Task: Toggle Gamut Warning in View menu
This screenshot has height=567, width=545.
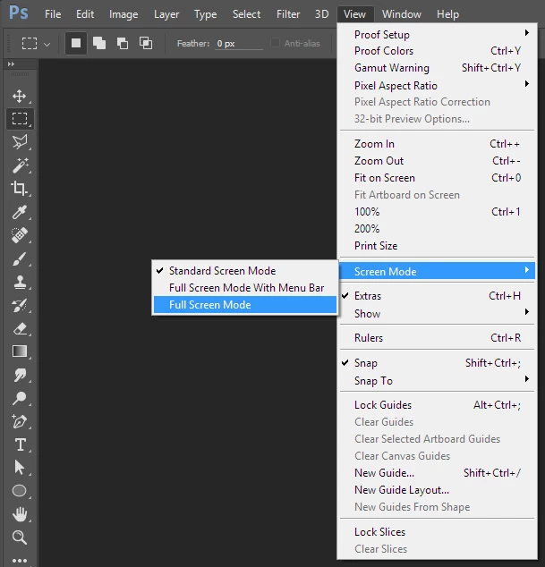Action: coord(437,68)
